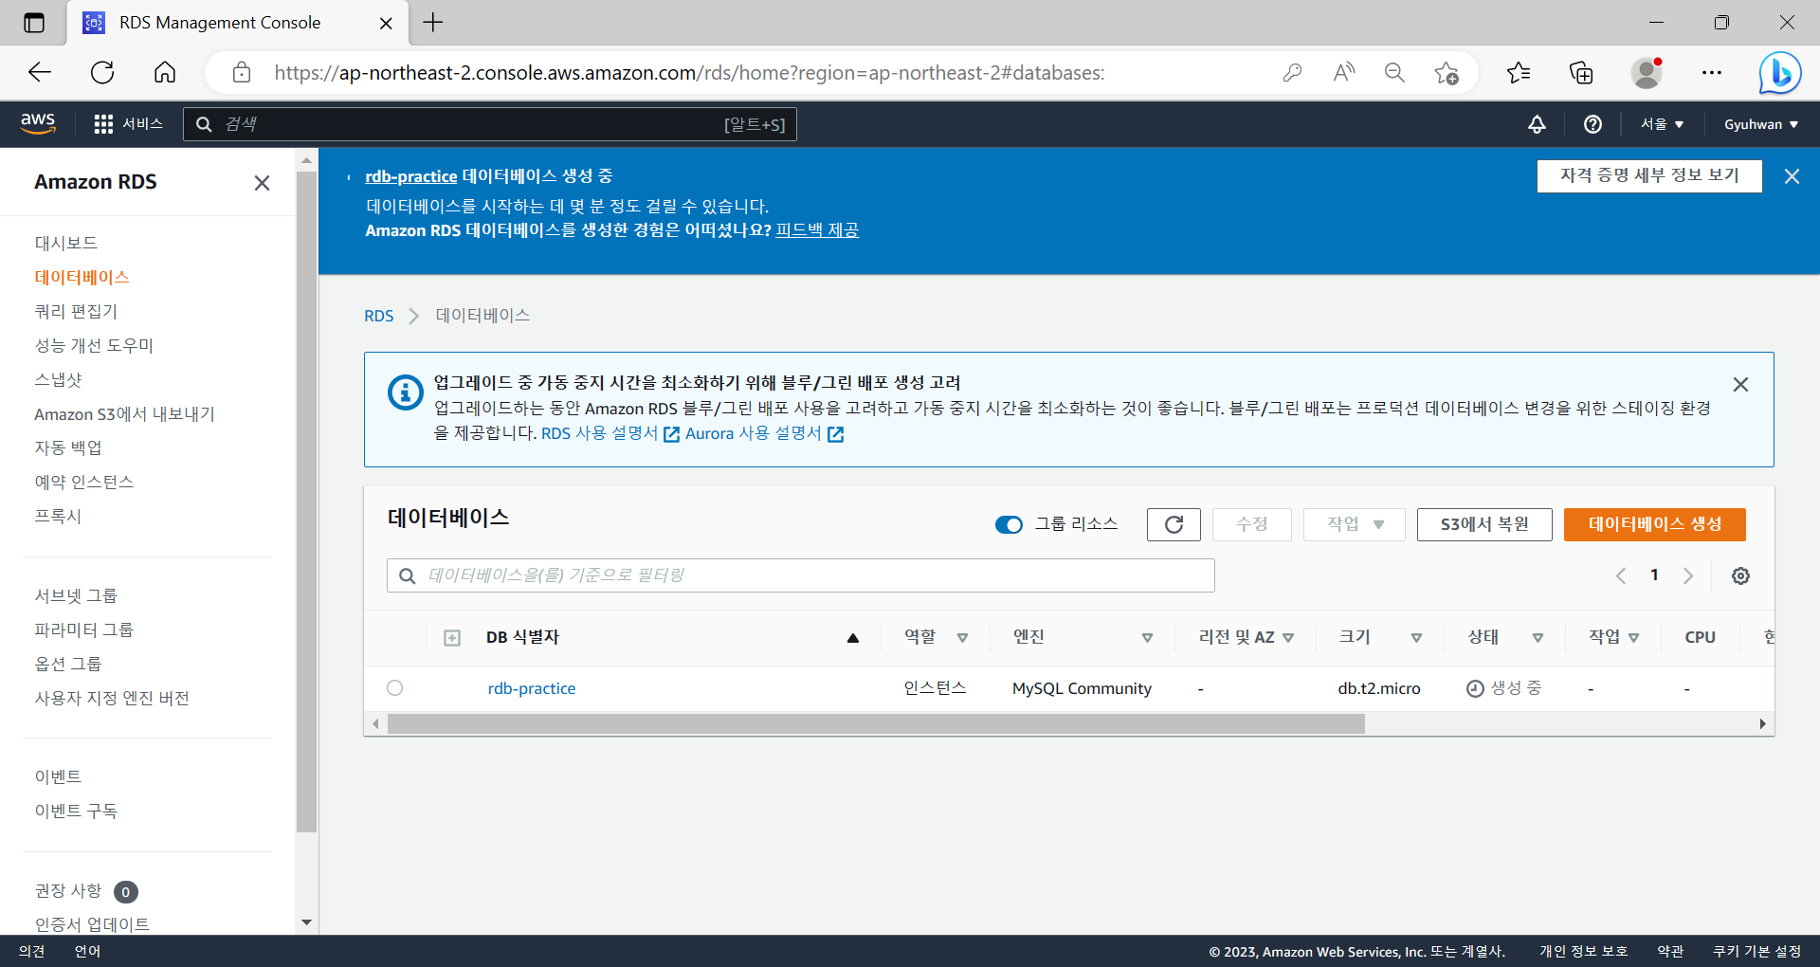Screen dimensions: 1820x967
Task: Click the browser back arrow
Action: pyautogui.click(x=39, y=72)
